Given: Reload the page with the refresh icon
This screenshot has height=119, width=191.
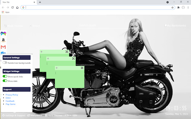Looking at the screenshot, I should tap(13, 7).
